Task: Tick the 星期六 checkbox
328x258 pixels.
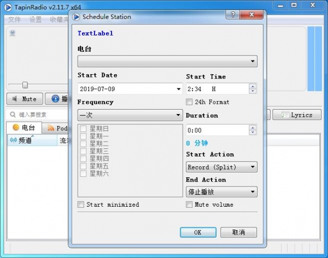Action: click(x=83, y=173)
